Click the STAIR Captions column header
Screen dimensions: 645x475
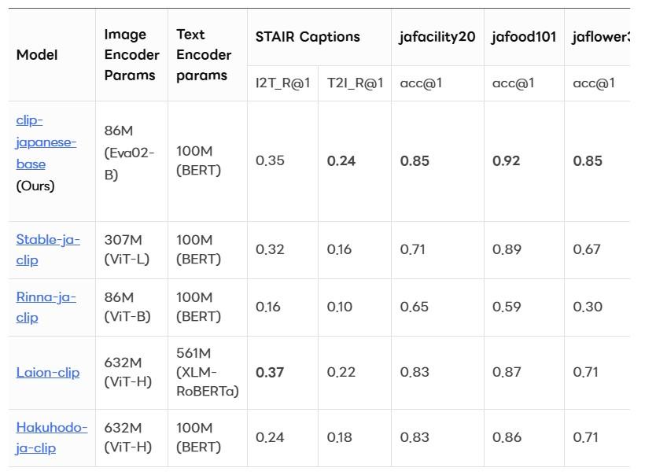(308, 37)
